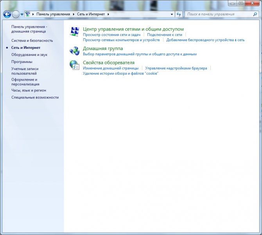Open Часы, язык и регион in sidebar
Viewport: 262px width, 235px height.
tap(29, 90)
